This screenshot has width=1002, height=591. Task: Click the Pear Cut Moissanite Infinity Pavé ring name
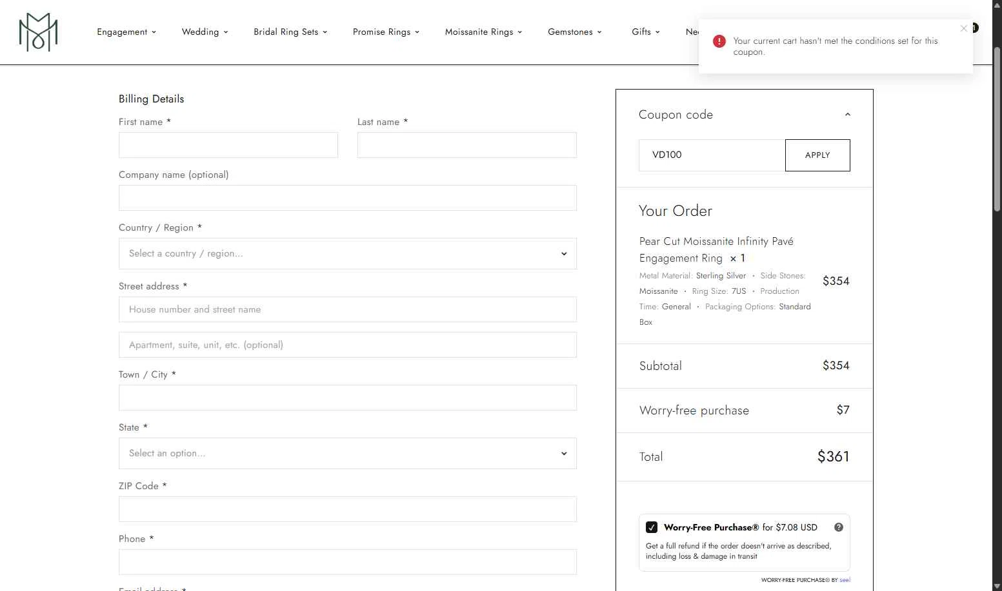716,249
